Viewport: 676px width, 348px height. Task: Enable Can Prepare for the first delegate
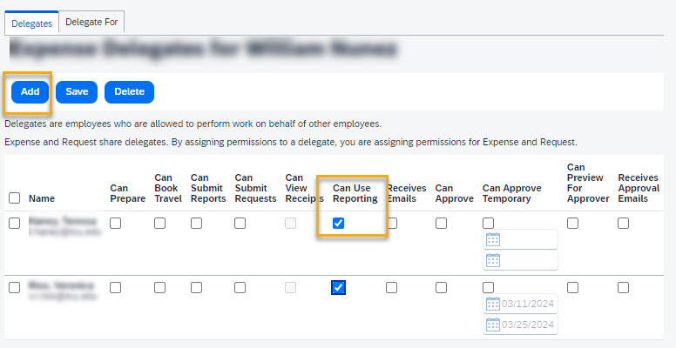(116, 224)
